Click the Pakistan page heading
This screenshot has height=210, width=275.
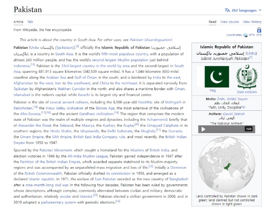[x=27, y=10]
